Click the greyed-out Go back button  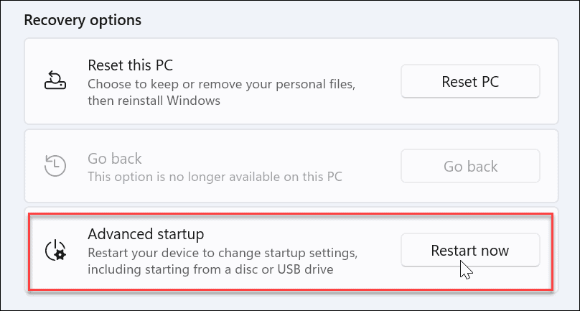(x=469, y=166)
